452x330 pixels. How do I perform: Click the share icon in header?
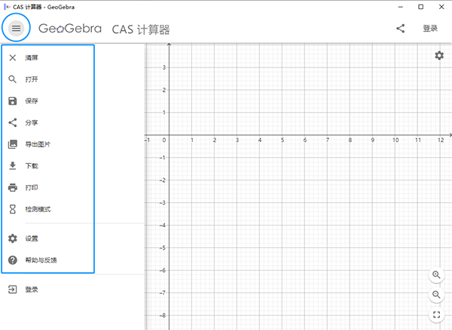[400, 29]
